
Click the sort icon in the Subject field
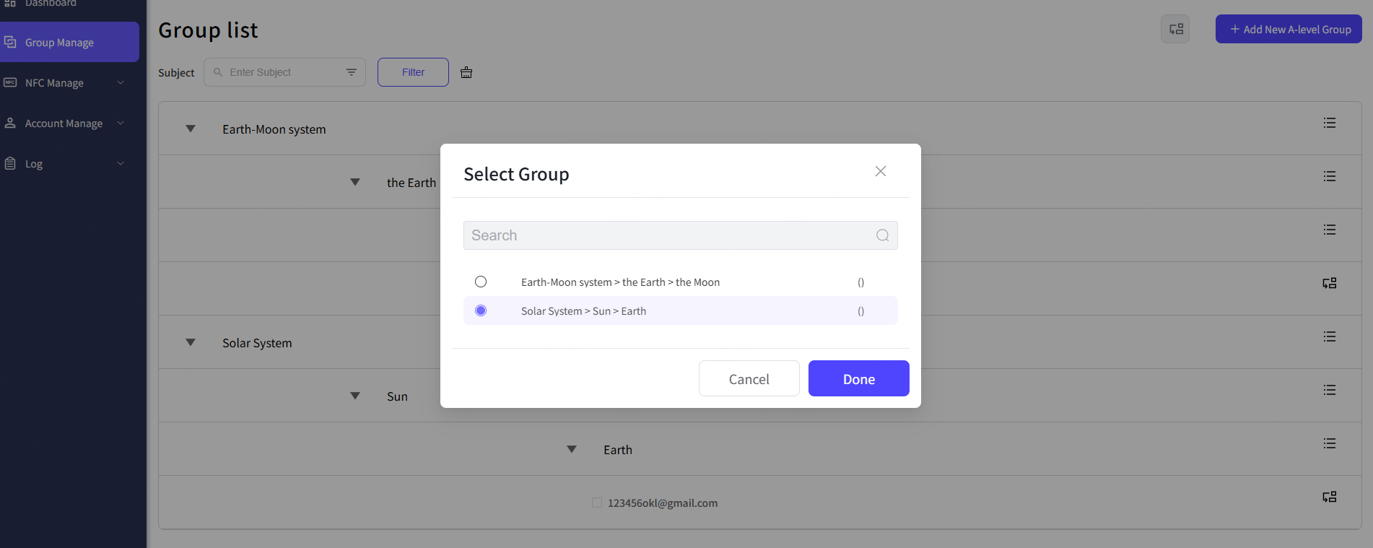tap(351, 72)
